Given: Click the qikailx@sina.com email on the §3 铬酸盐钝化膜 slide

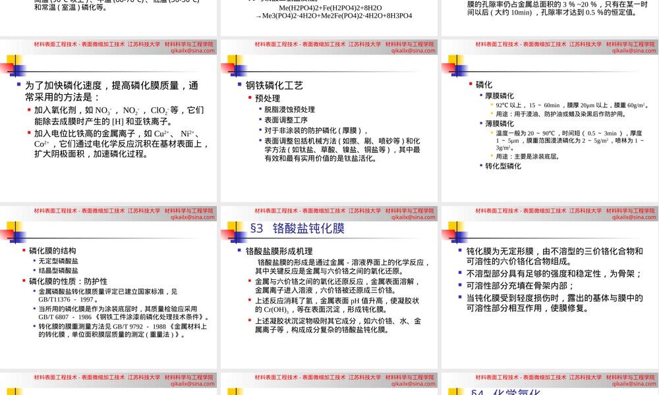Looking at the screenshot, I should [x=413, y=217].
